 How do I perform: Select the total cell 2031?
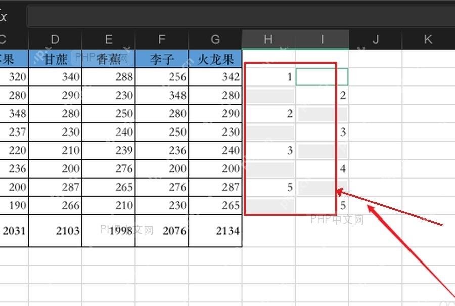pos(14,231)
